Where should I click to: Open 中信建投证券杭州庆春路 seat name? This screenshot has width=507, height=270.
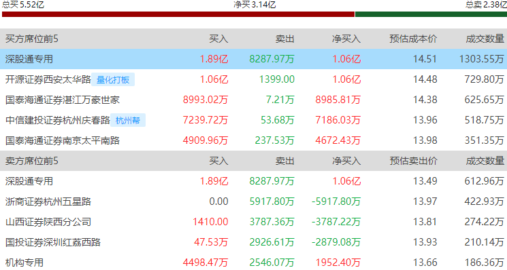point(58,120)
